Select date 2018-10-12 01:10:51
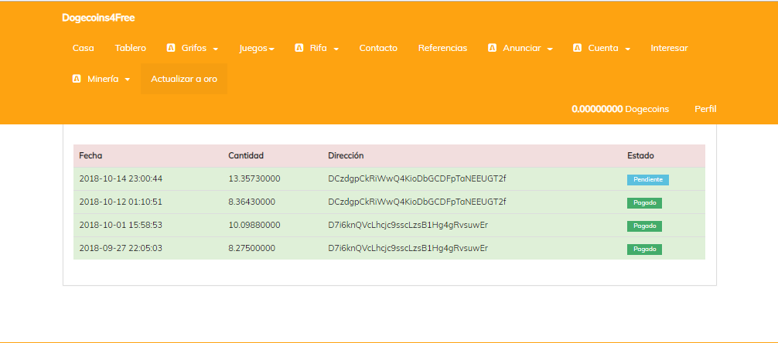Viewport: 778px width, 343px height. click(x=121, y=202)
